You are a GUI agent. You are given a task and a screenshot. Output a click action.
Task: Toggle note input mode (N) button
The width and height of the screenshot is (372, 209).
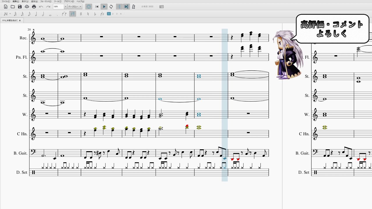(x=5, y=14)
